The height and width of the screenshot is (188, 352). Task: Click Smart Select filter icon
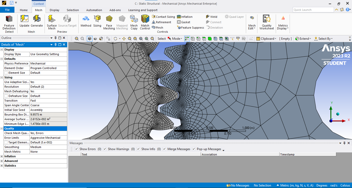tap(187, 39)
